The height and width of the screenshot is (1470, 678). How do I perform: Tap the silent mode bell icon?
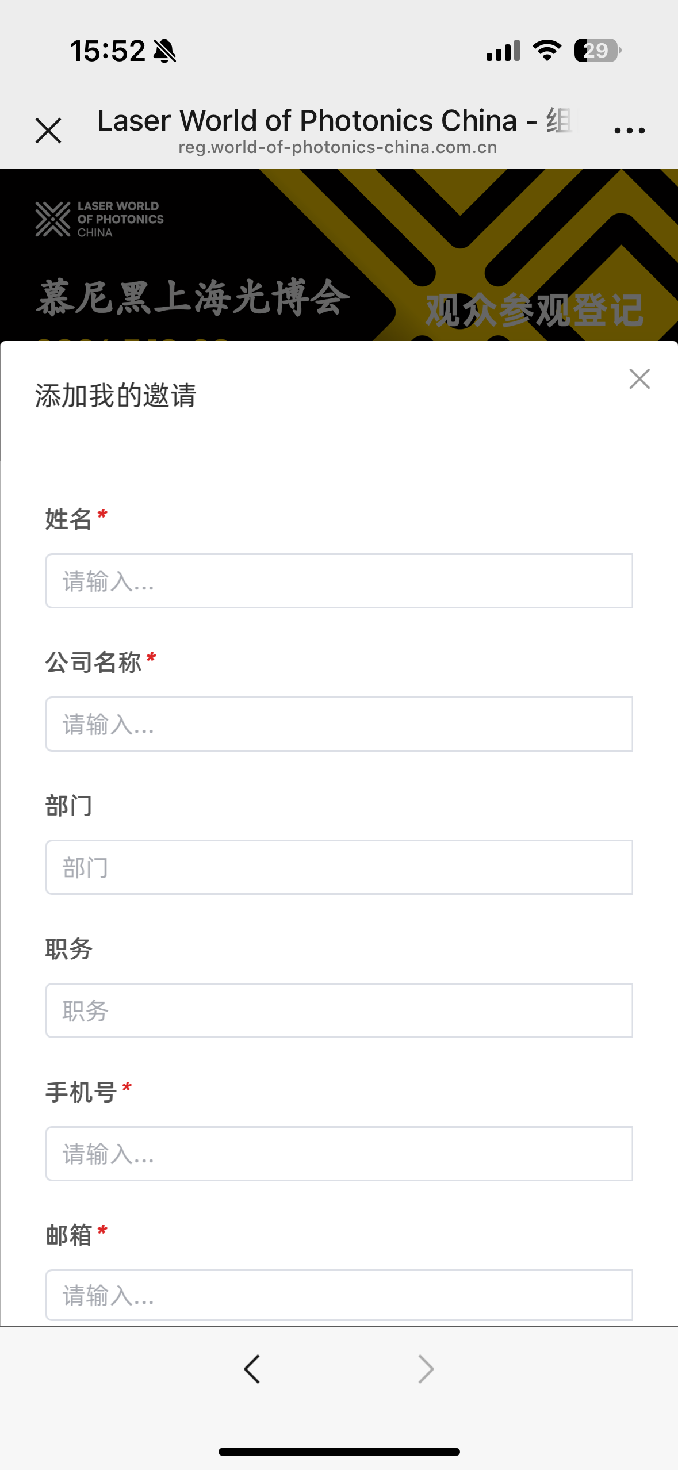tap(165, 51)
